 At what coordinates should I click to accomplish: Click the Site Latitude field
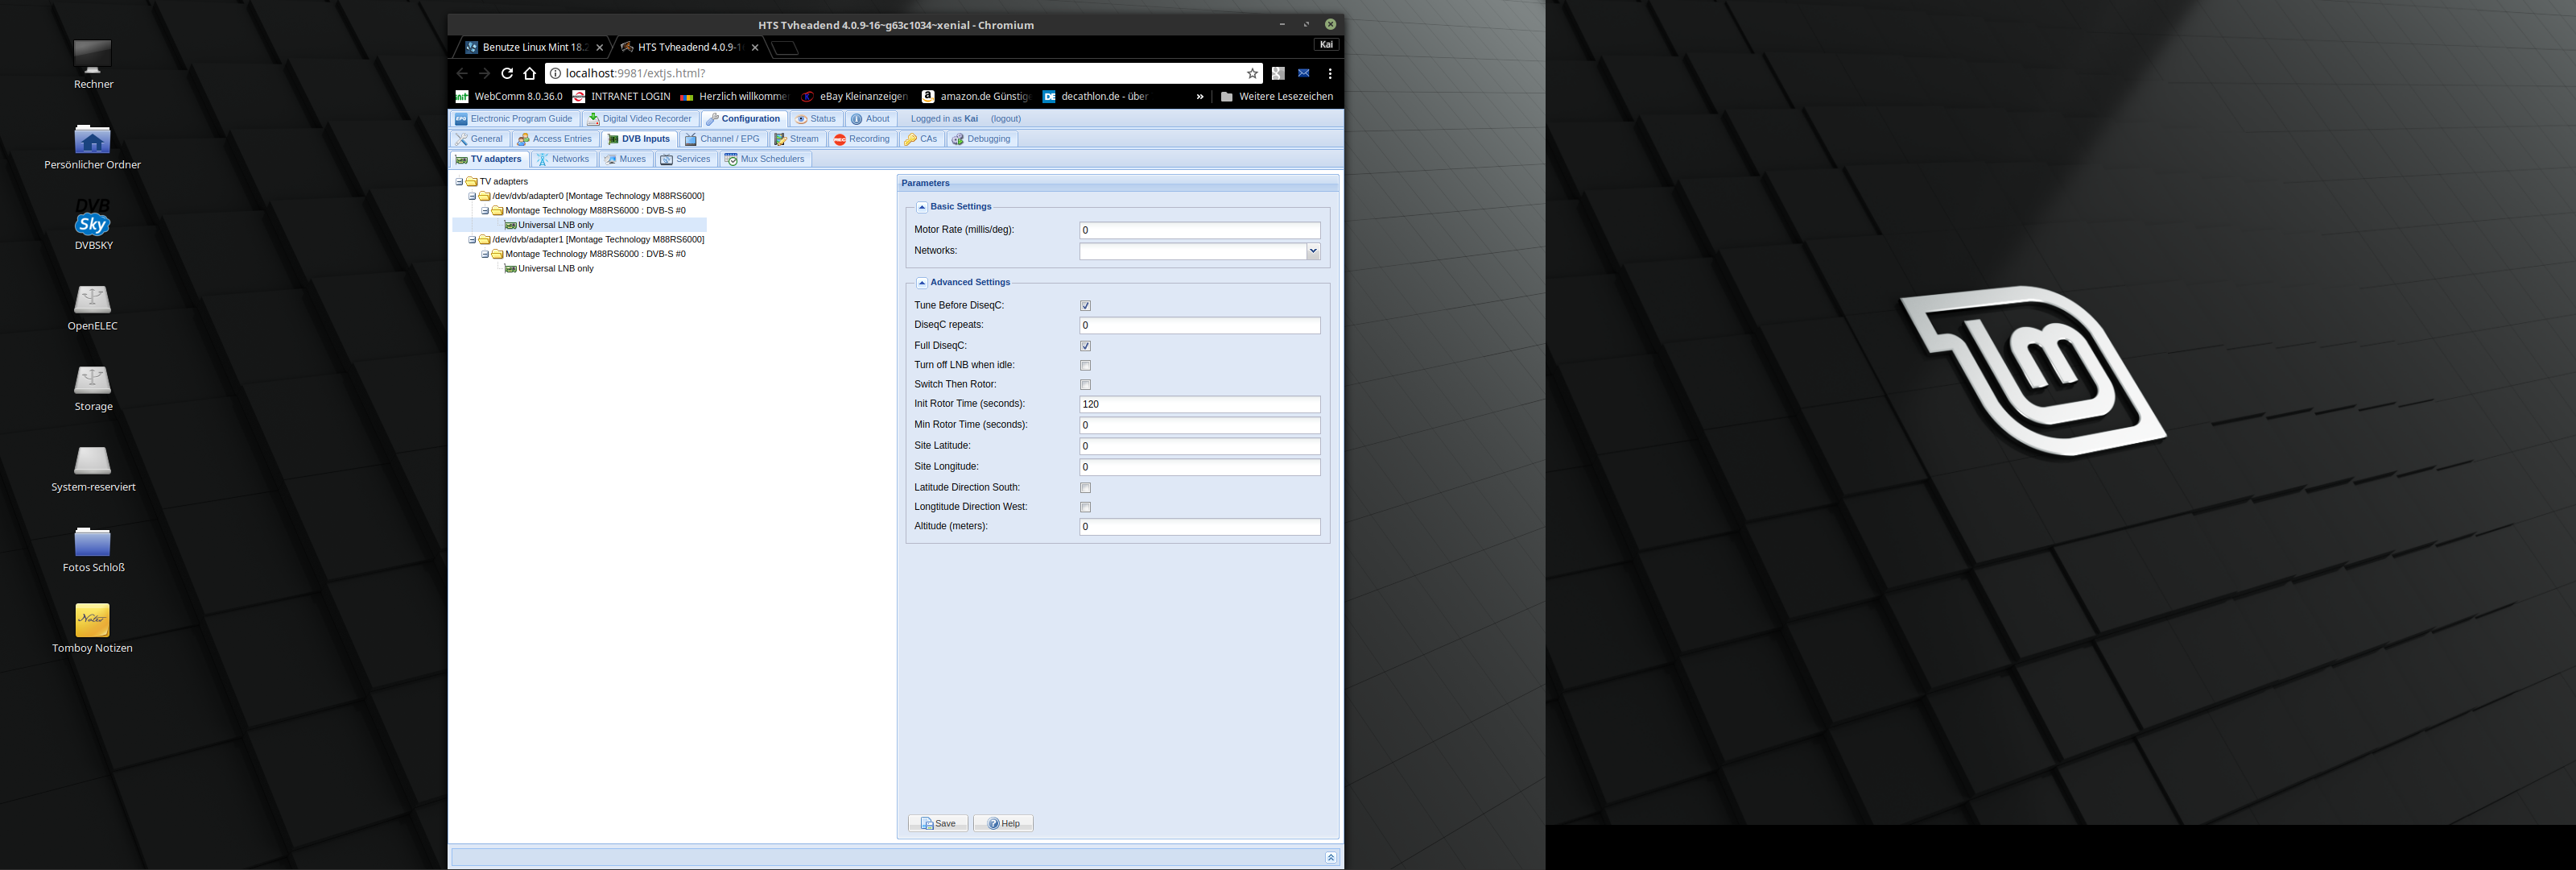(1200, 446)
